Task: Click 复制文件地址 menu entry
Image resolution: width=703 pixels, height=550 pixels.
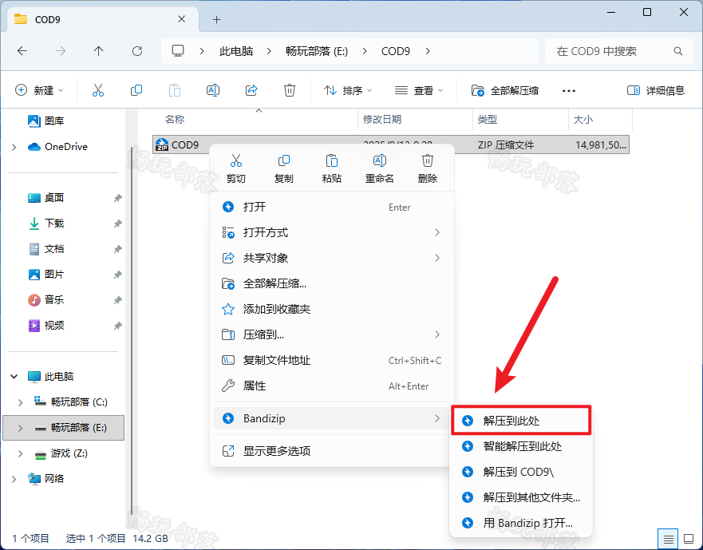Action: (x=332, y=360)
